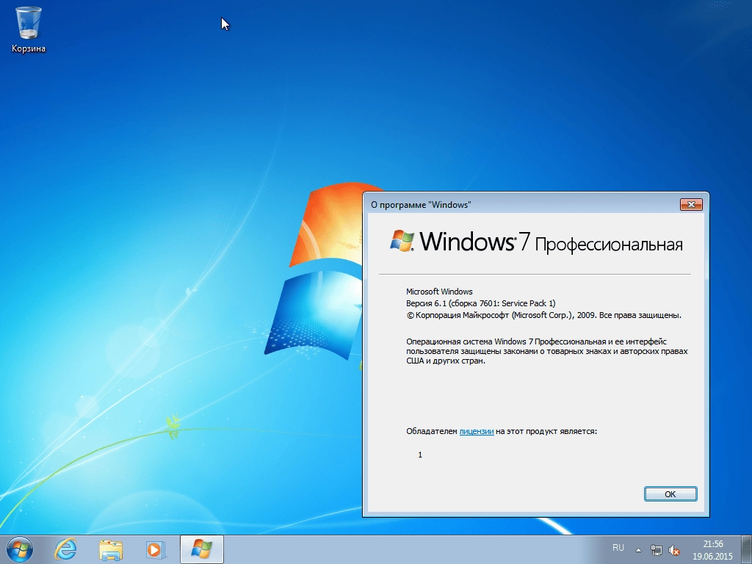Click the muted volume speaker icon

tap(674, 550)
